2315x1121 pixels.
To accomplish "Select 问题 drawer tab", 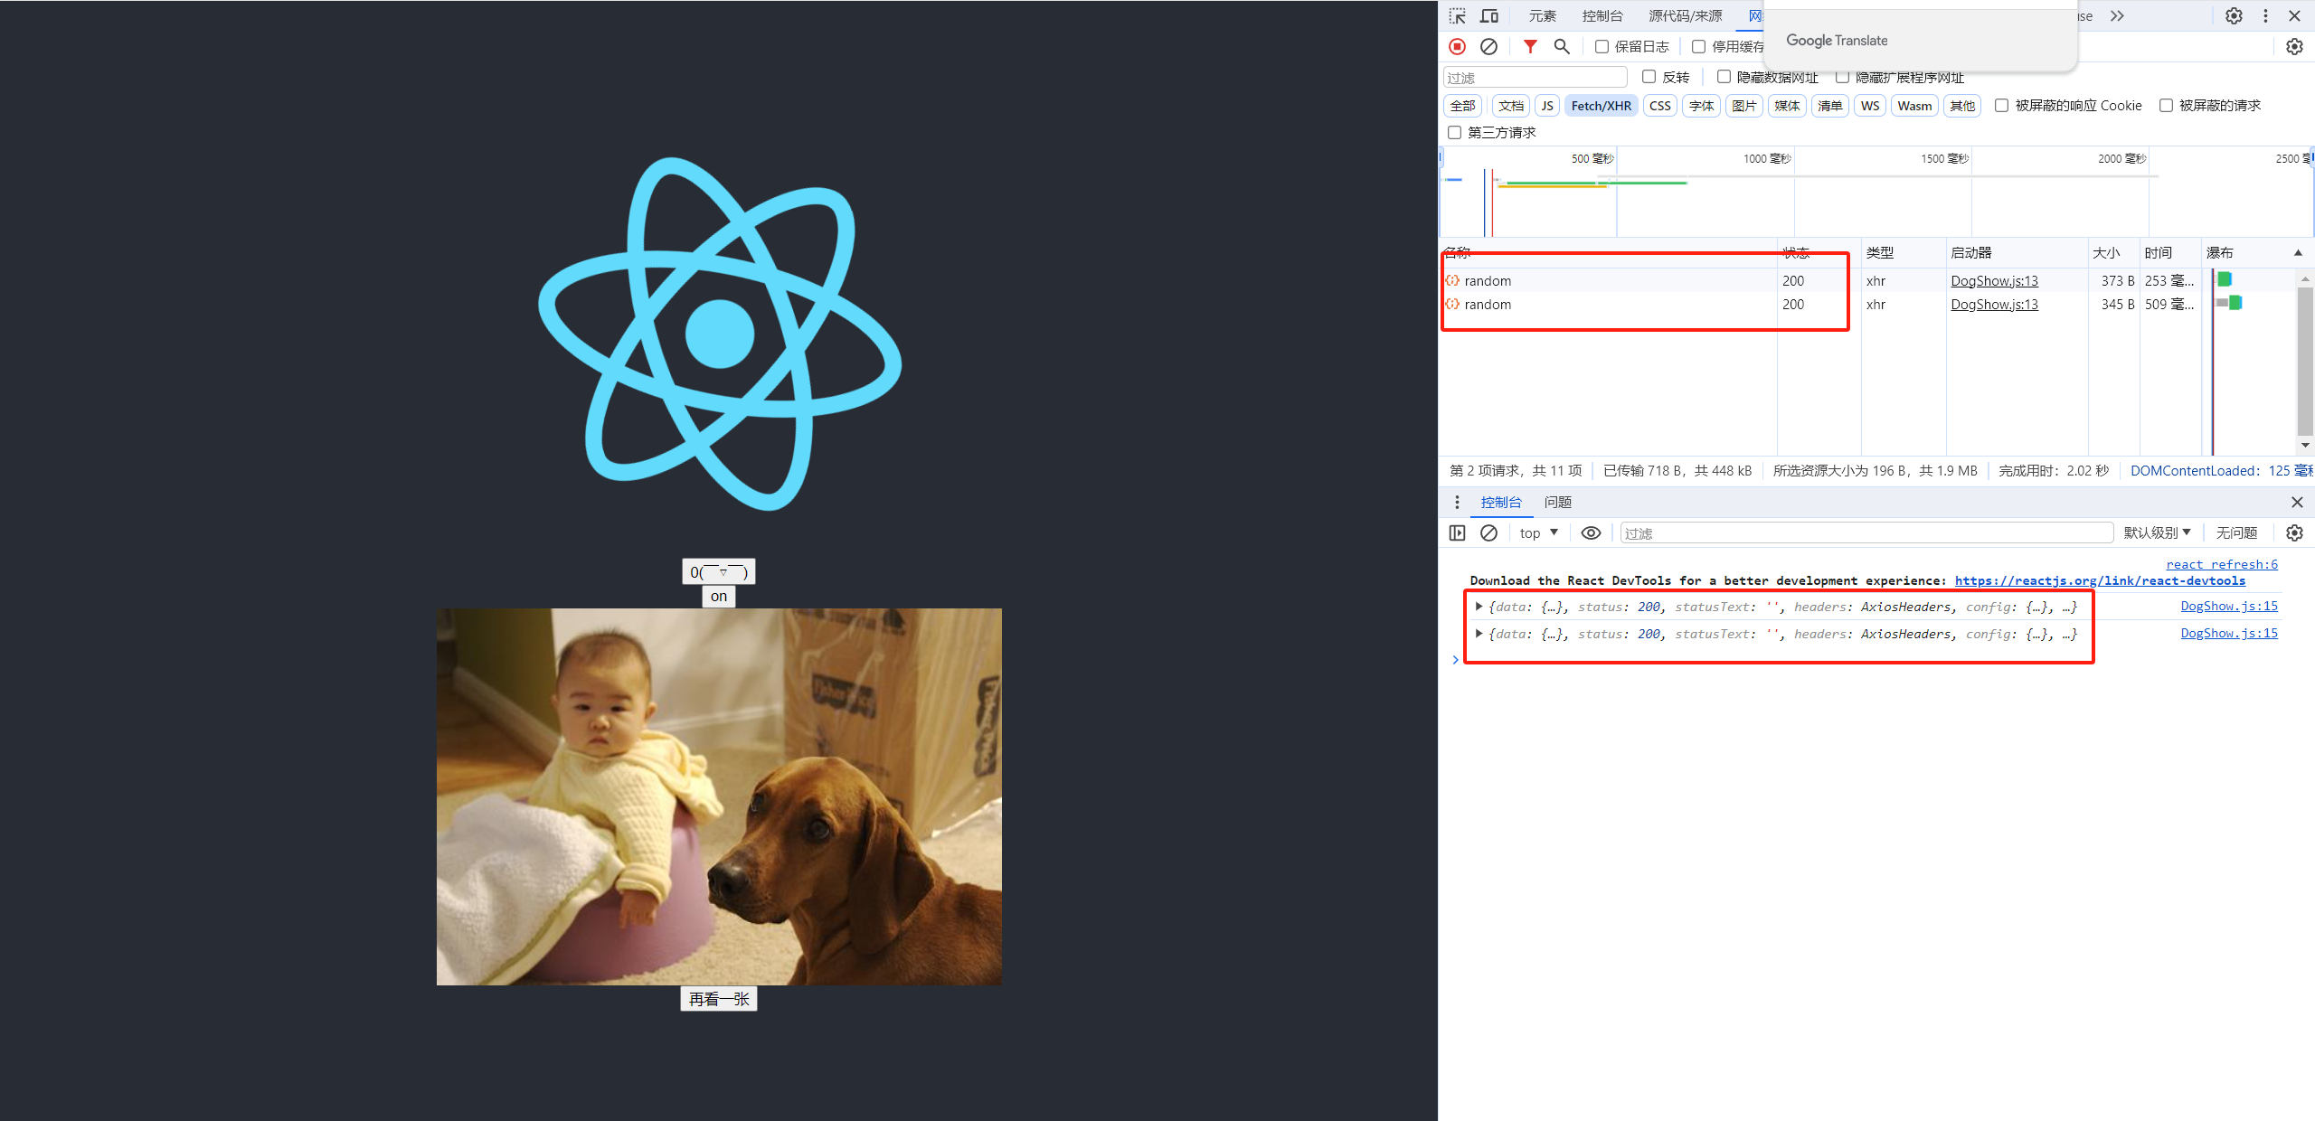I will pos(1558,502).
